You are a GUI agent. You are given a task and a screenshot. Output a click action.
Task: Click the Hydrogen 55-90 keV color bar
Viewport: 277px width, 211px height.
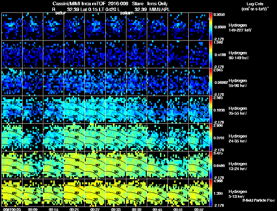(211, 82)
